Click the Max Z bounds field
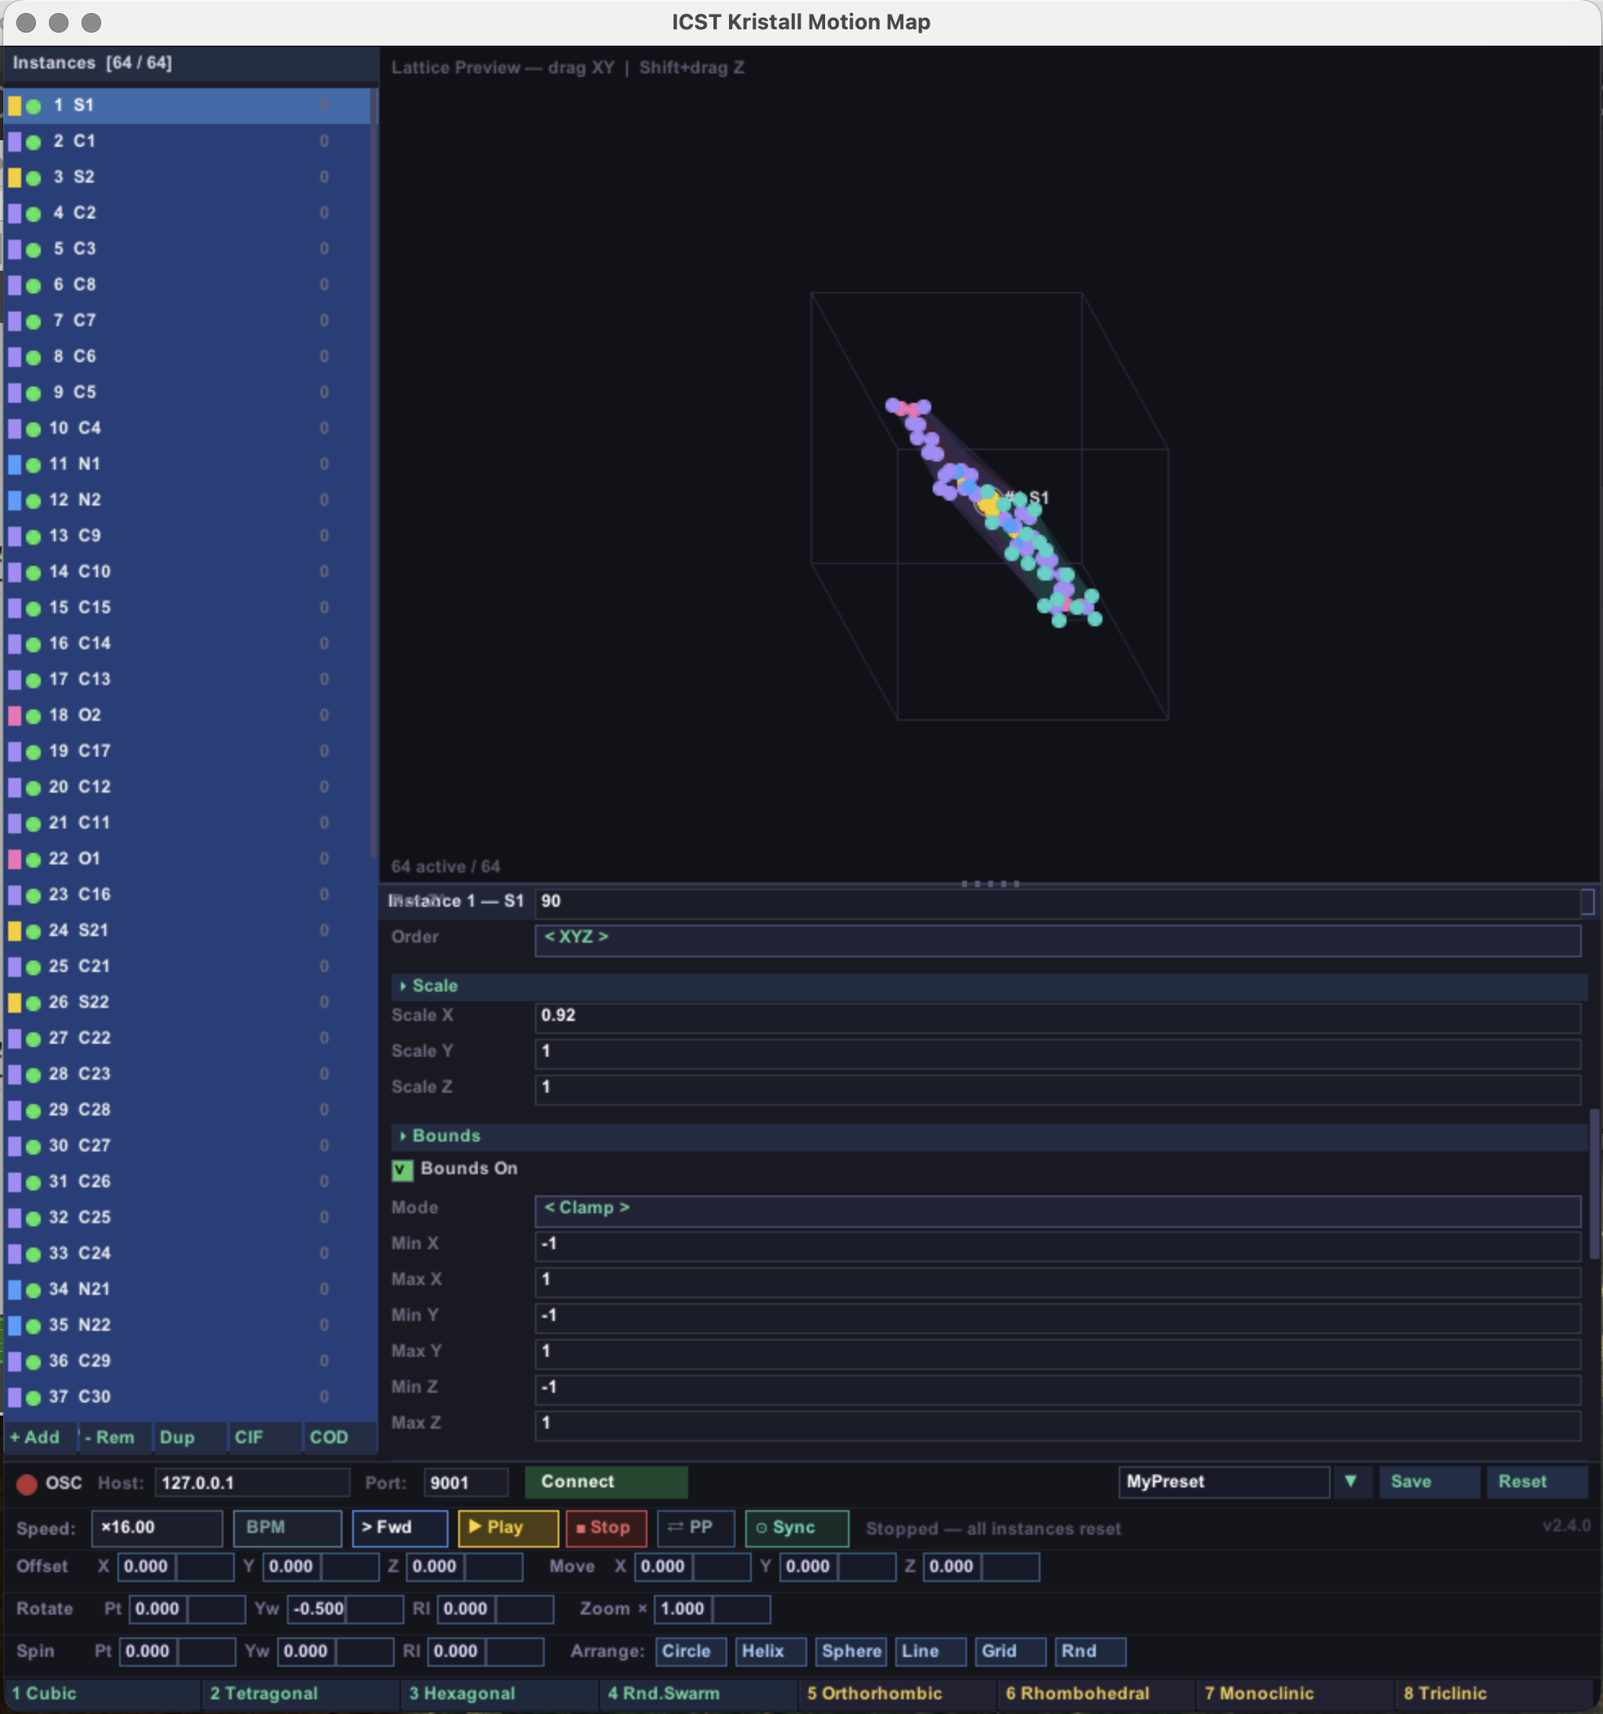1603x1714 pixels. coord(1058,1425)
